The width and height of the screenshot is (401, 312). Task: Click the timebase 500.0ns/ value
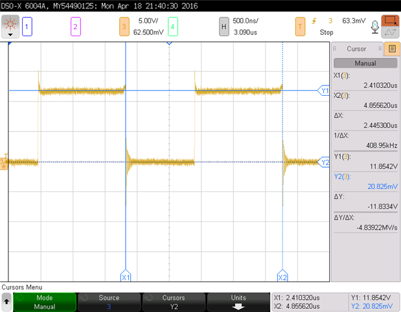pos(246,21)
